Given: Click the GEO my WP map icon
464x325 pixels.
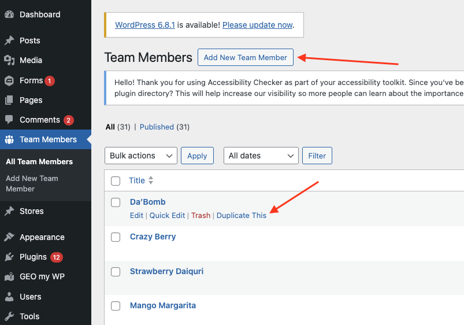Looking at the screenshot, I should coord(9,276).
